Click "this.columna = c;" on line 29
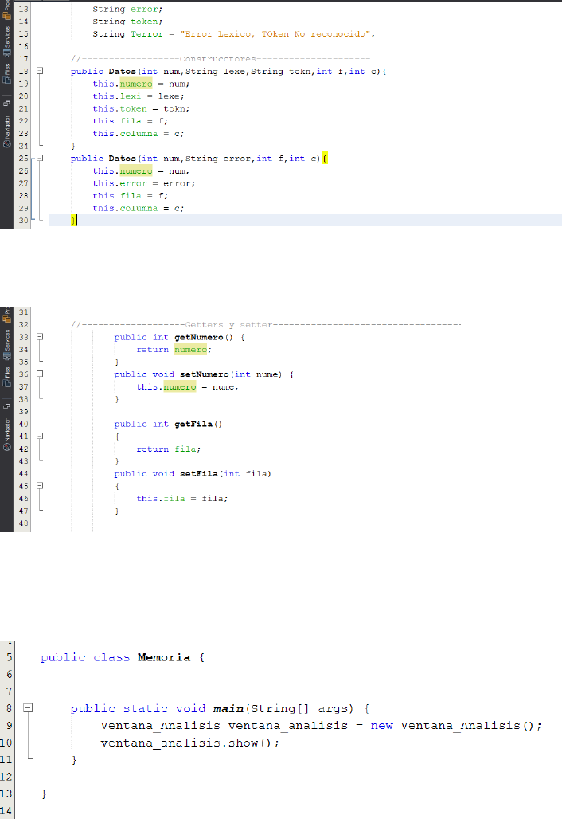The height and width of the screenshot is (819, 562). 139,208
